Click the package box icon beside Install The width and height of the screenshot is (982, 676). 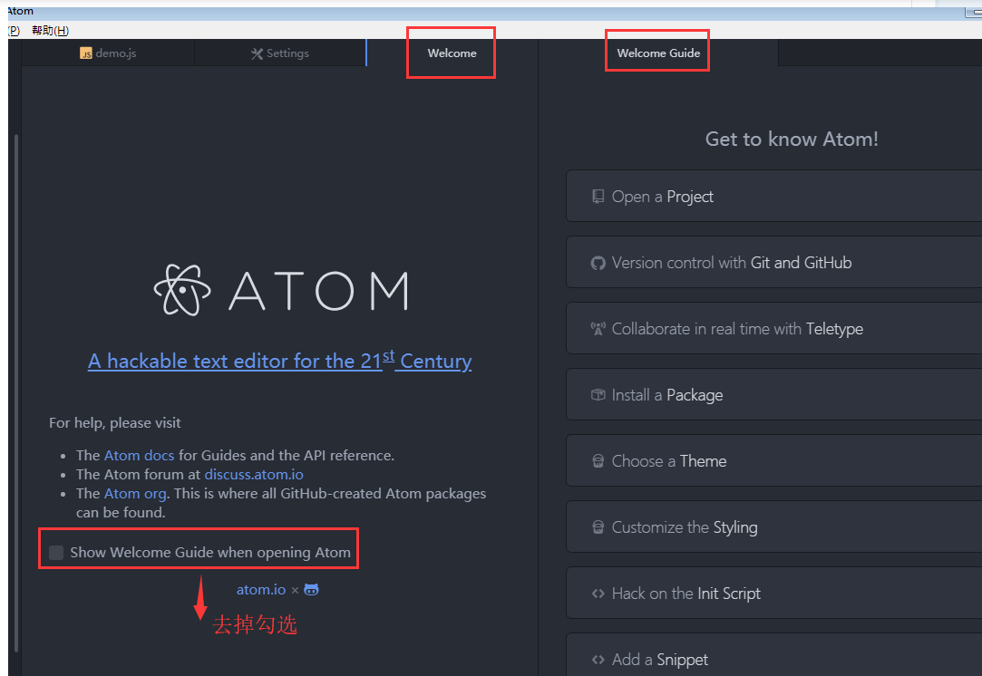coord(598,395)
